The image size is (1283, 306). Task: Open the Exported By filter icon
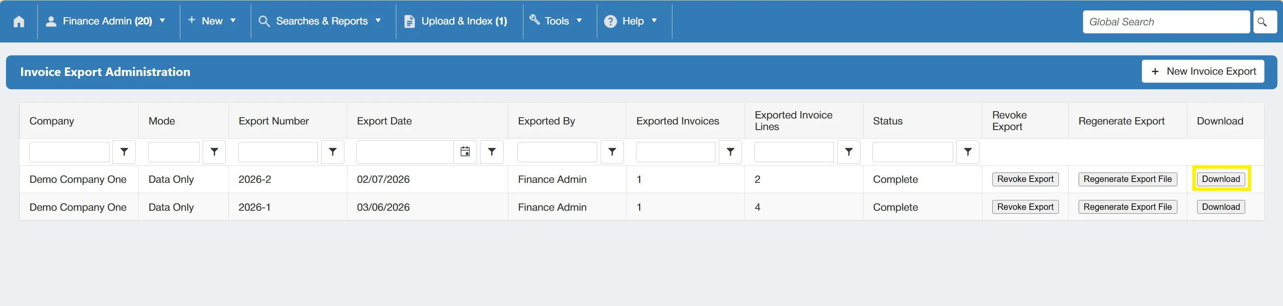pos(612,152)
